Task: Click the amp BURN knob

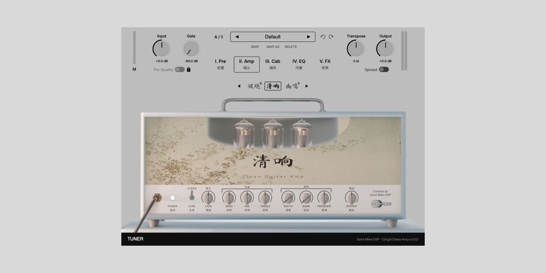Action: pyautogui.click(x=306, y=197)
